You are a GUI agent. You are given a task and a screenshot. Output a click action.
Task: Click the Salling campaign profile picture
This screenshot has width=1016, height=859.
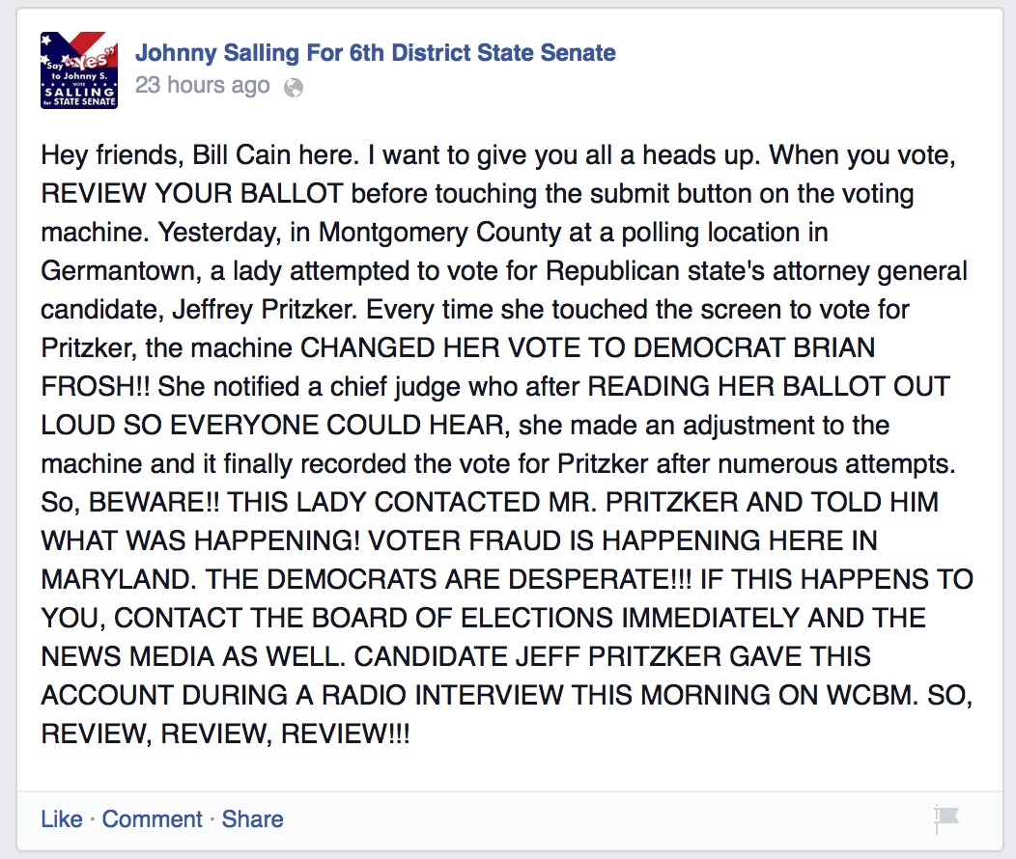click(x=79, y=69)
